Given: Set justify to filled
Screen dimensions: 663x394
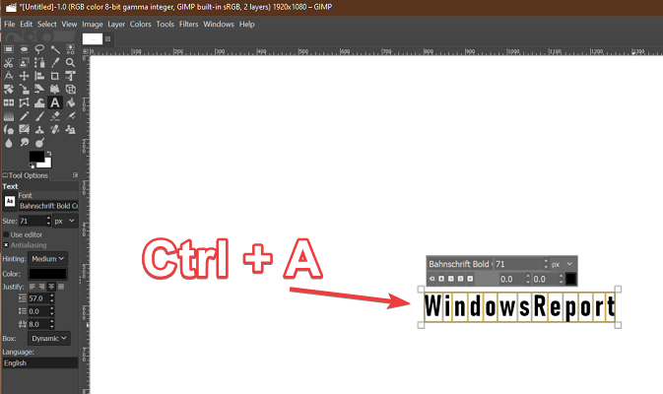Looking at the screenshot, I should 61,287.
